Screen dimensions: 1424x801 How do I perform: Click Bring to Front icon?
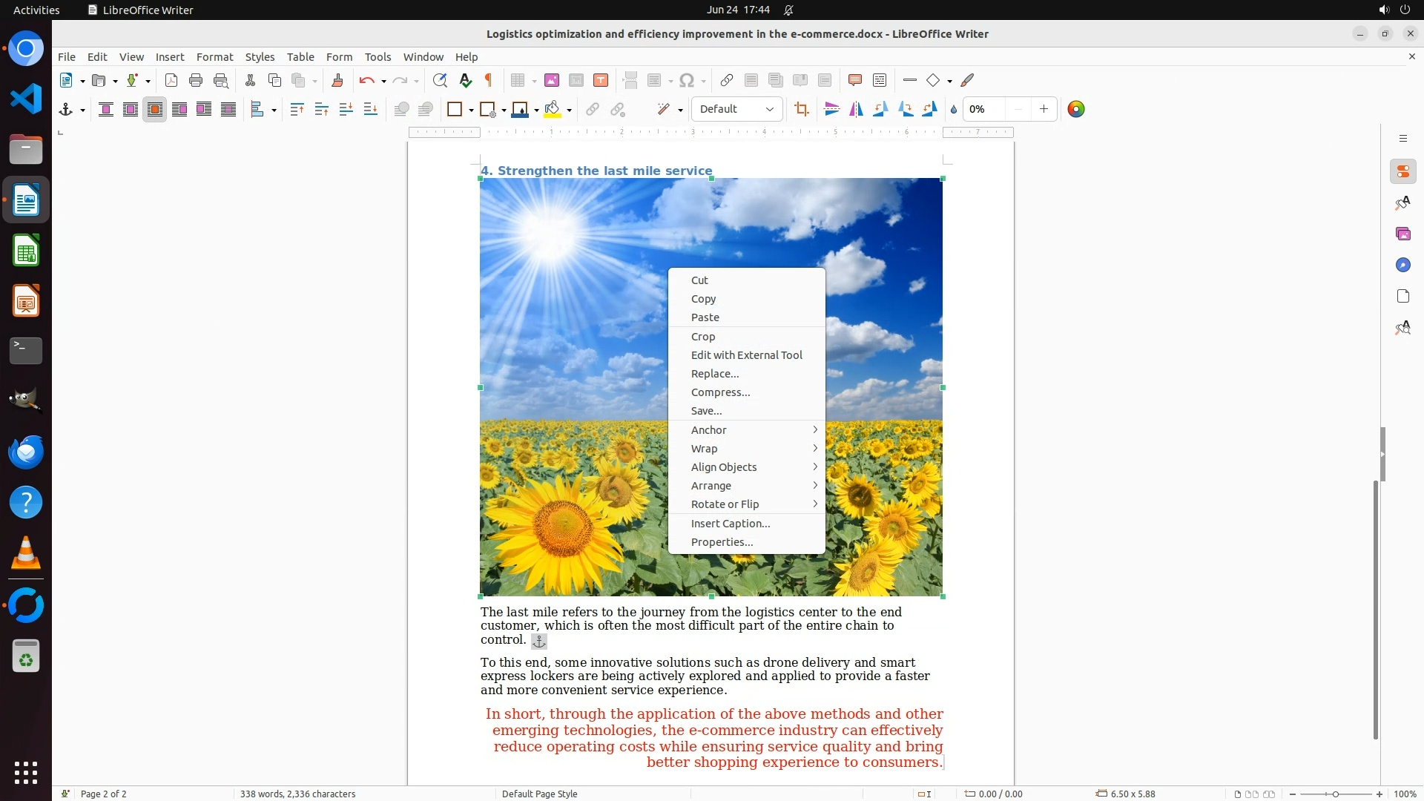point(297,109)
